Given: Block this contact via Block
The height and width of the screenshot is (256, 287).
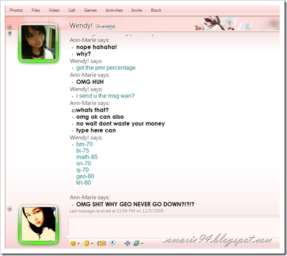Looking at the screenshot, I should pos(156,10).
